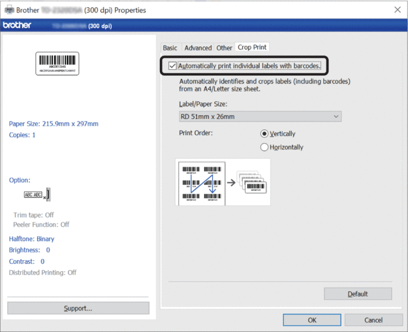
Task: Select the Crop Print tab
Action: 253,47
